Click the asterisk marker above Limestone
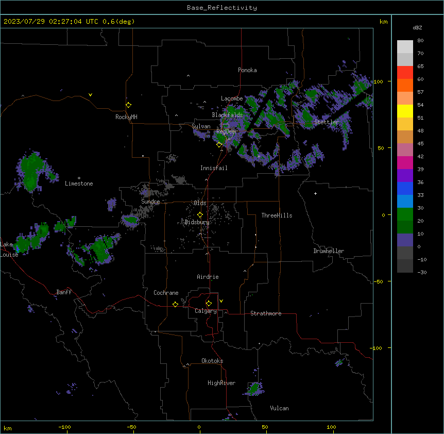Screen dimensions: 444x434 [79, 178]
